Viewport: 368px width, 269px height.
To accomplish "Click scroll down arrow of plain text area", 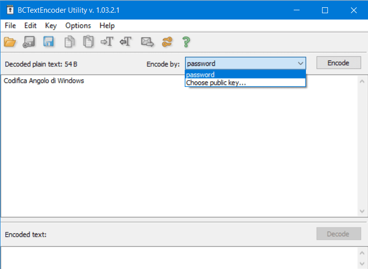I will [362, 211].
